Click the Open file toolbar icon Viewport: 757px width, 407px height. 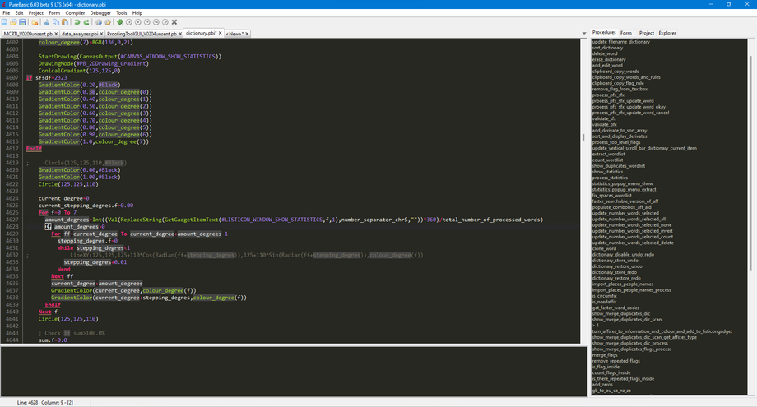(x=13, y=22)
